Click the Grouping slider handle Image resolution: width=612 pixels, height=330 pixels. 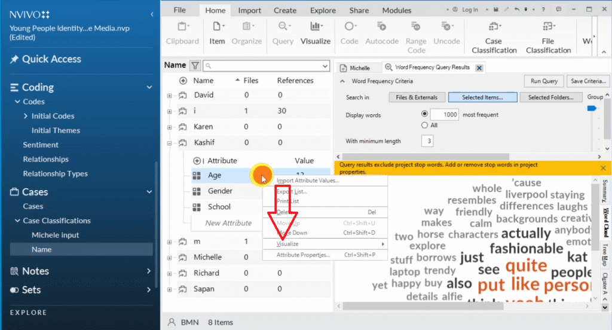point(592,108)
